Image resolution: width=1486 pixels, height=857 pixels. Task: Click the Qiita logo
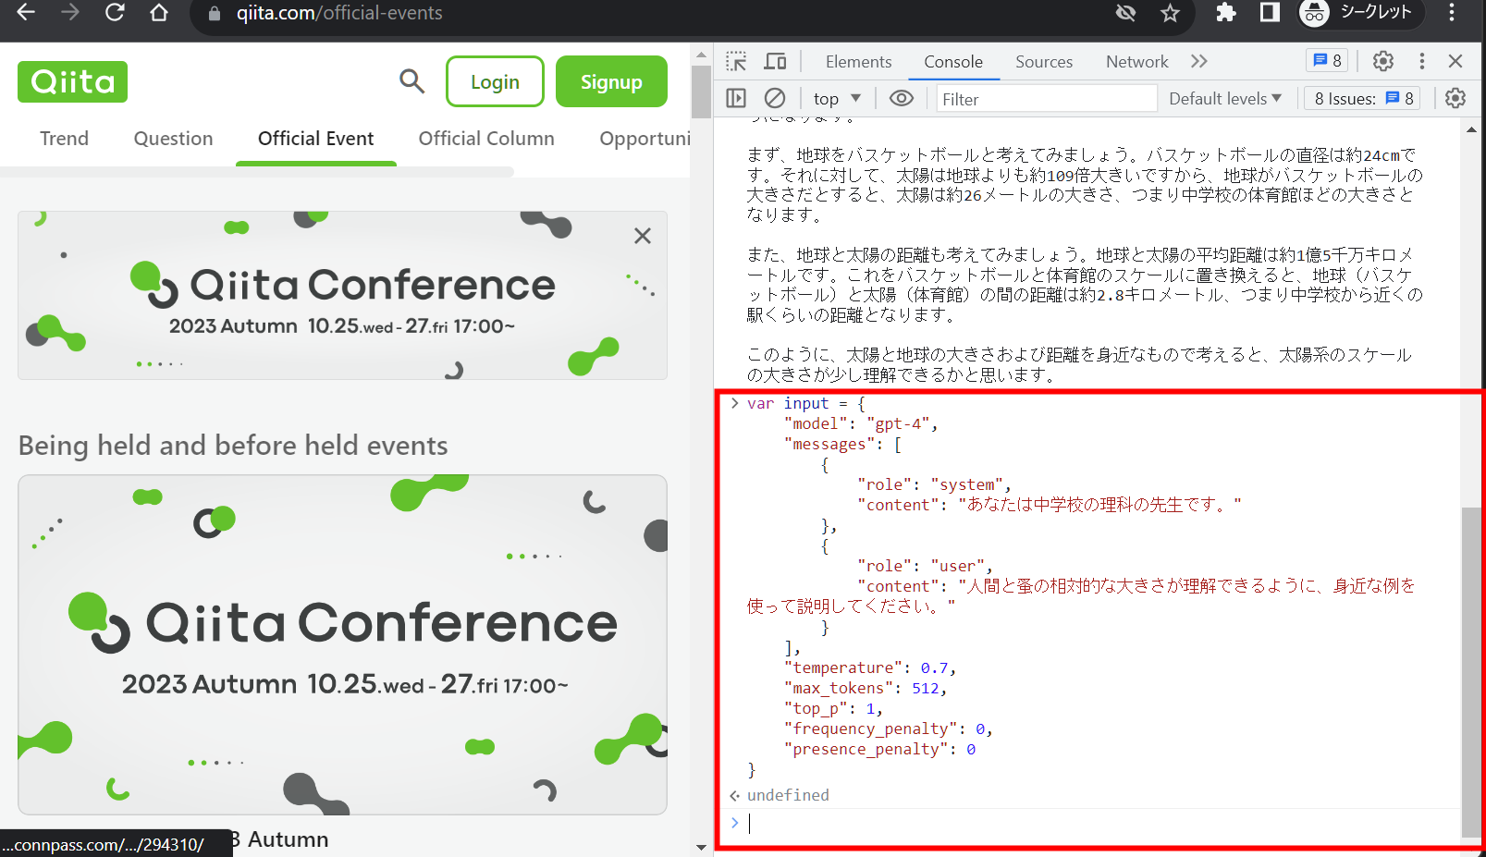point(73,82)
